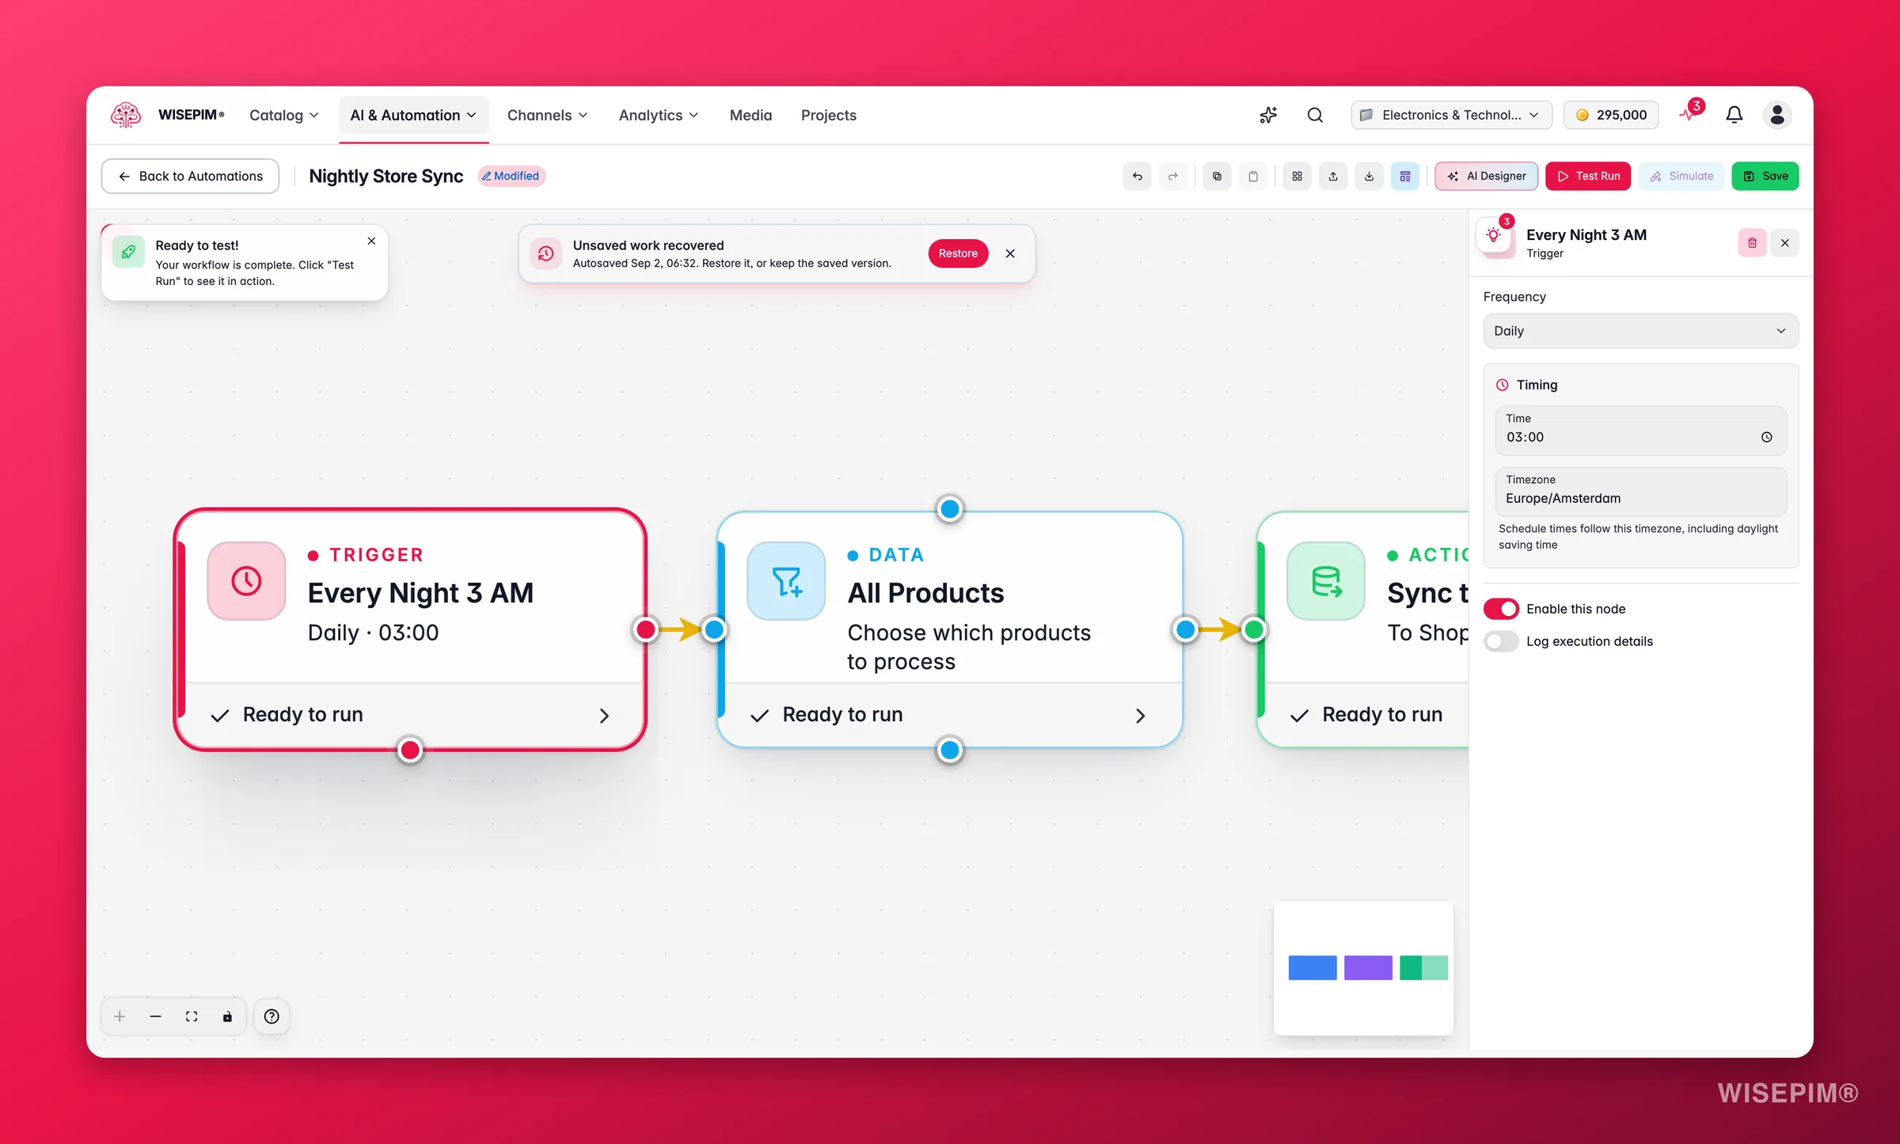Screen dimensions: 1900x1144
Task: Click Sync action node's green input handle
Action: pyautogui.click(x=1254, y=629)
